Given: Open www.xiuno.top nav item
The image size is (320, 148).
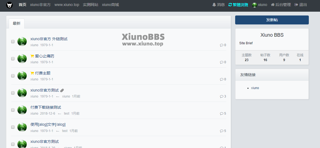Looking at the screenshot, I should tap(67, 5).
